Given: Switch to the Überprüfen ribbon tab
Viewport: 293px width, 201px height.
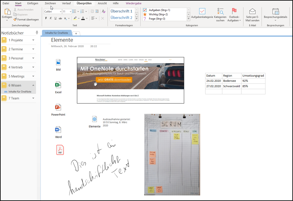Looking at the screenshot, I should click(84, 3).
